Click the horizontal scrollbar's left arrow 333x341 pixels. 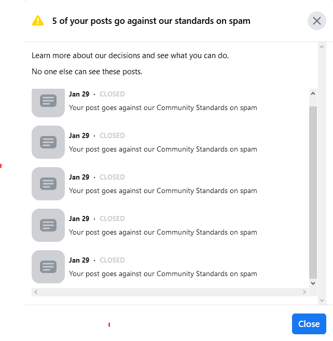35,292
